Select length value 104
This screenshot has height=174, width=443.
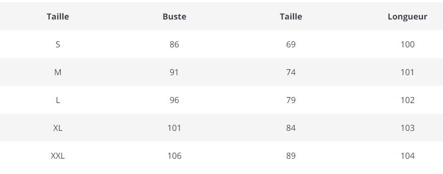click(407, 156)
